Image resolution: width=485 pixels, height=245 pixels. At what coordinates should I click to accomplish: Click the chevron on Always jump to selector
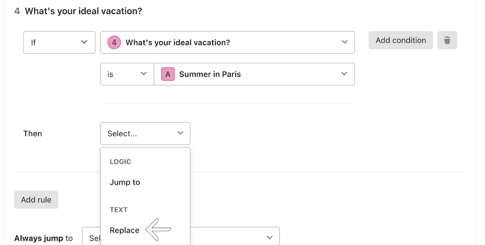click(x=269, y=238)
